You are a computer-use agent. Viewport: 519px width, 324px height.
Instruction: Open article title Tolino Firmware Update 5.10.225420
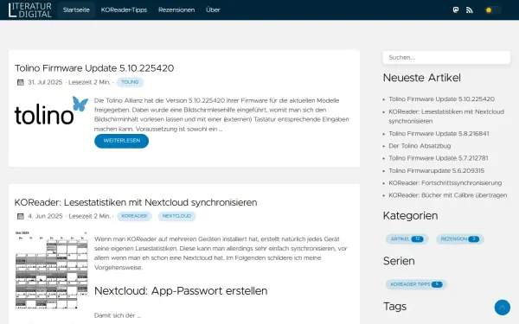94,68
